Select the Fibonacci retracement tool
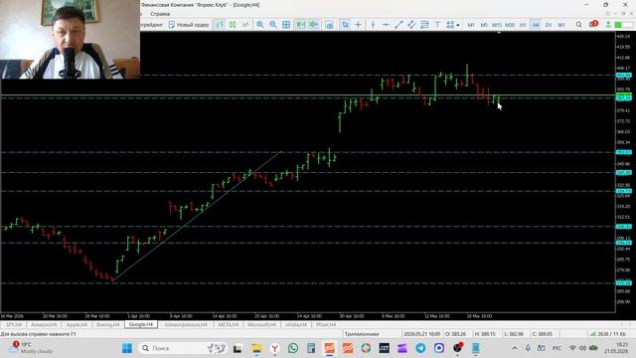 (424, 25)
